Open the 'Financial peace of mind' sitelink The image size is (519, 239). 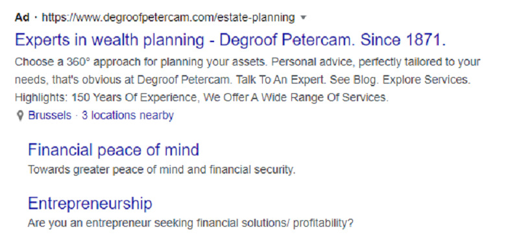tap(114, 150)
